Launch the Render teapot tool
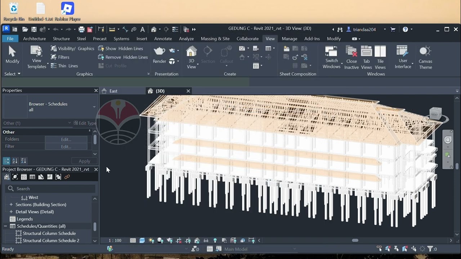Viewport: 461px width, 259px height. point(159,55)
